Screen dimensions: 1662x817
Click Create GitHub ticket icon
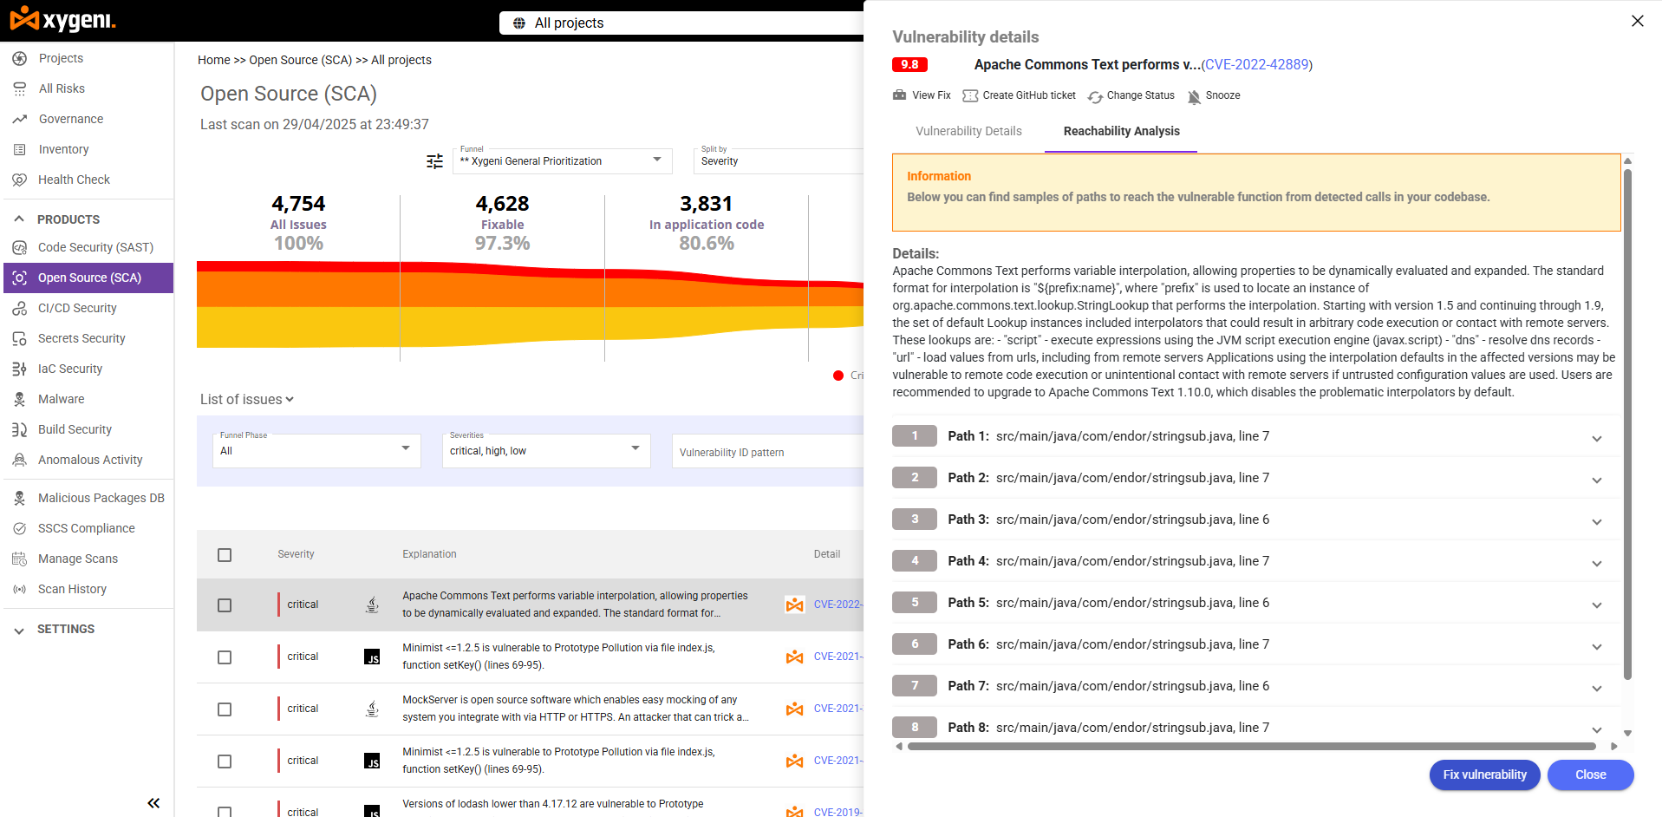pyautogui.click(x=970, y=95)
